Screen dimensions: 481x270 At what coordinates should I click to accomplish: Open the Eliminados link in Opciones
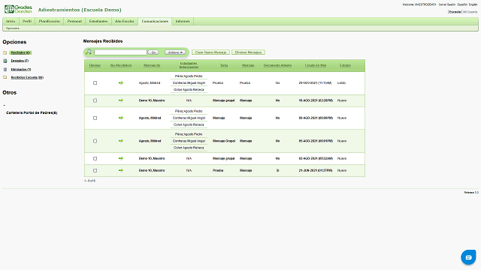click(x=21, y=70)
